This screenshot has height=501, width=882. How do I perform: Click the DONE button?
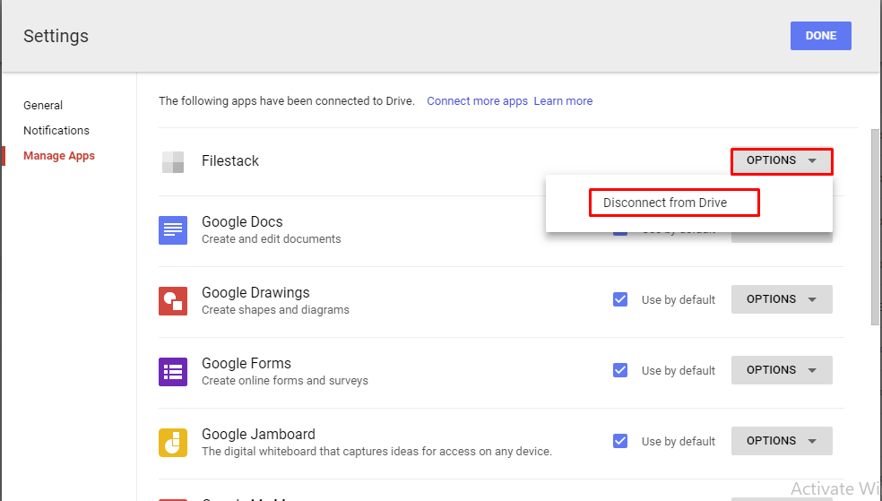(821, 36)
